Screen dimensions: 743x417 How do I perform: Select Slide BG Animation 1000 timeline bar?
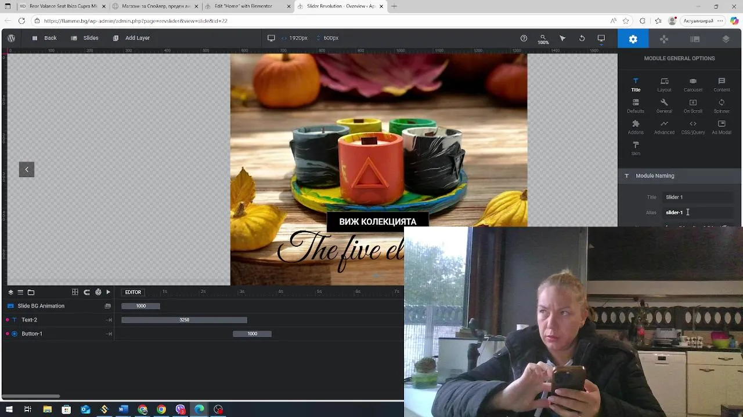pos(140,306)
